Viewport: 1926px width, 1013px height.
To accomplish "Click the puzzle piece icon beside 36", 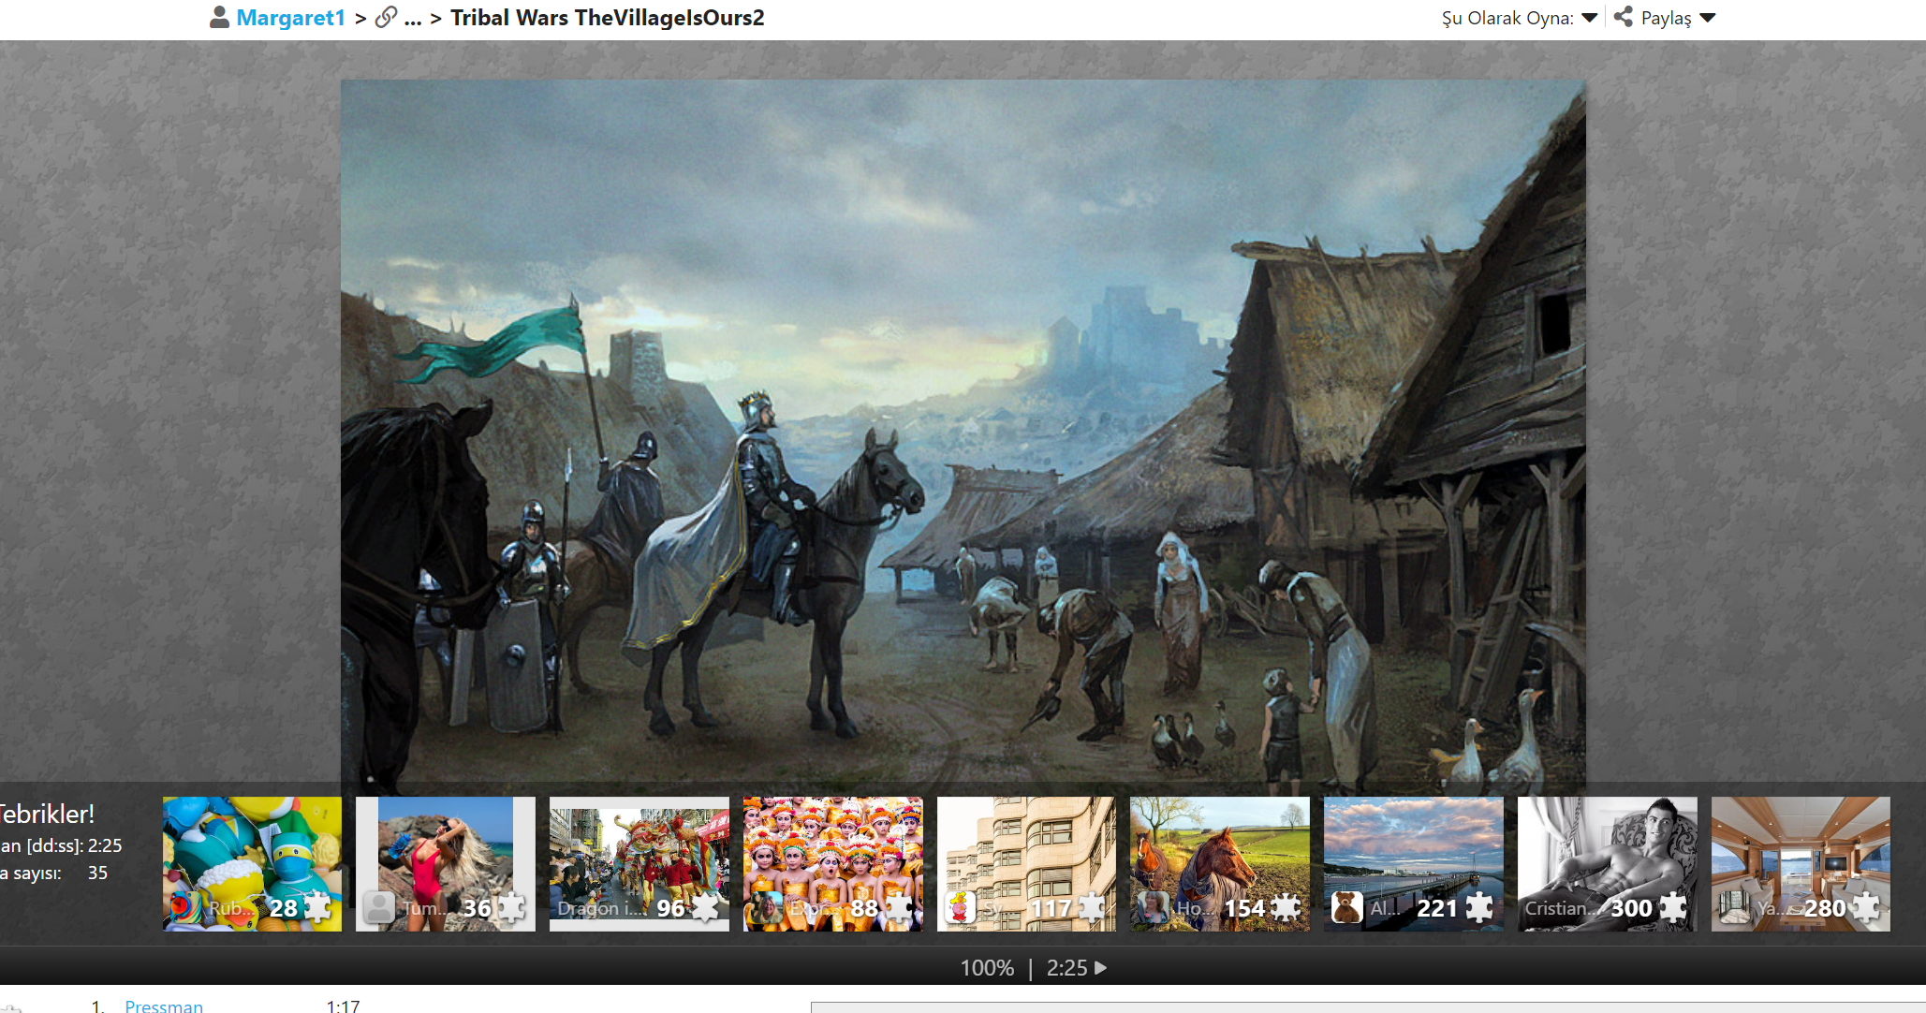I will click(511, 907).
